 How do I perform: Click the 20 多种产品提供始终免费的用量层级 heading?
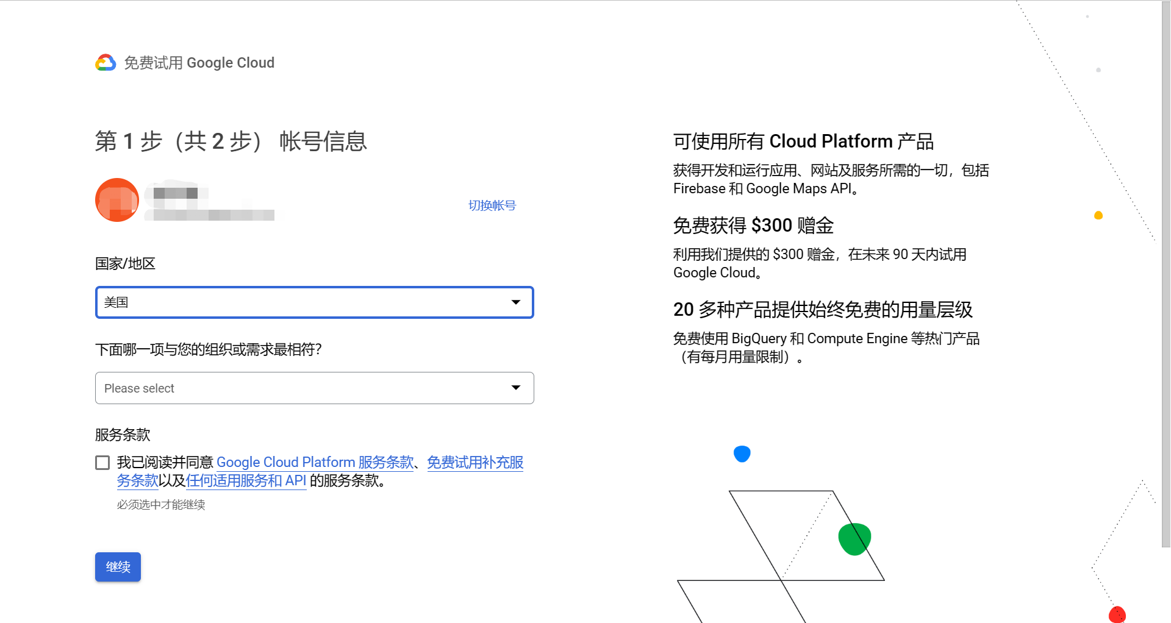pyautogui.click(x=823, y=310)
